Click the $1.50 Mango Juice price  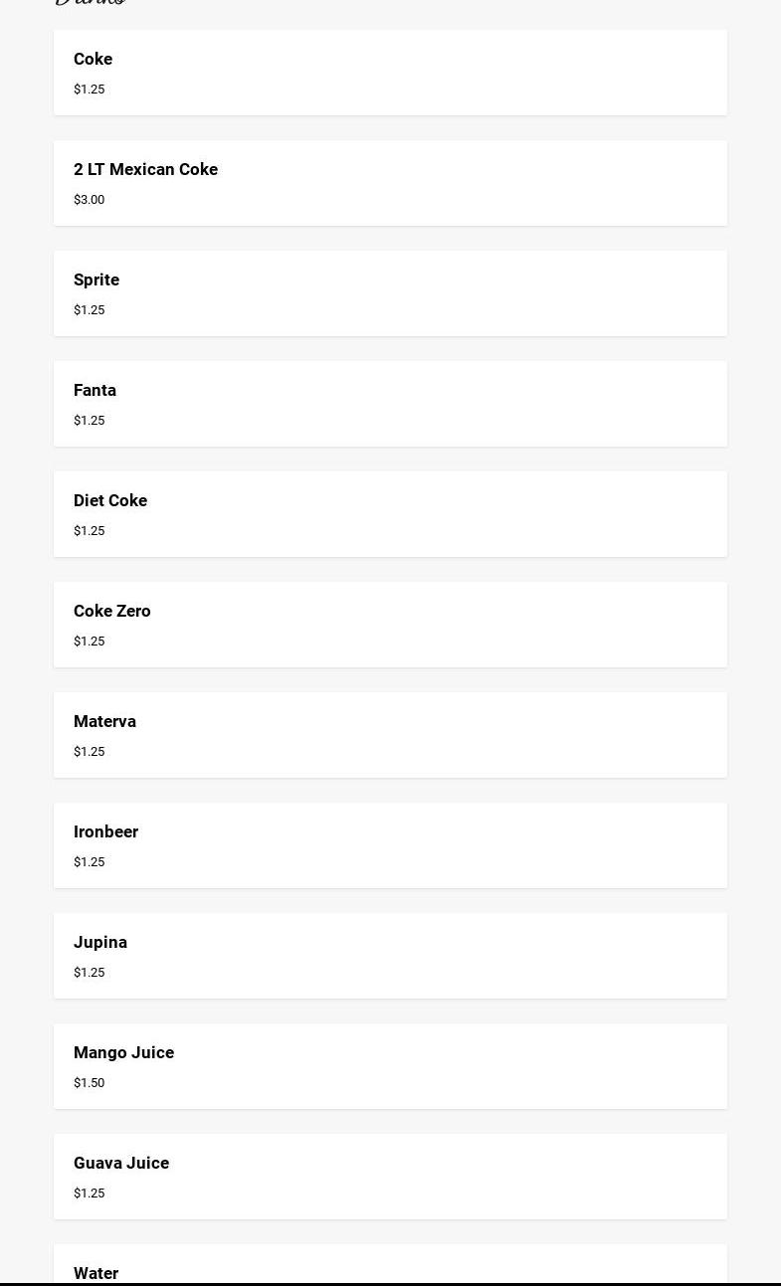click(89, 1083)
